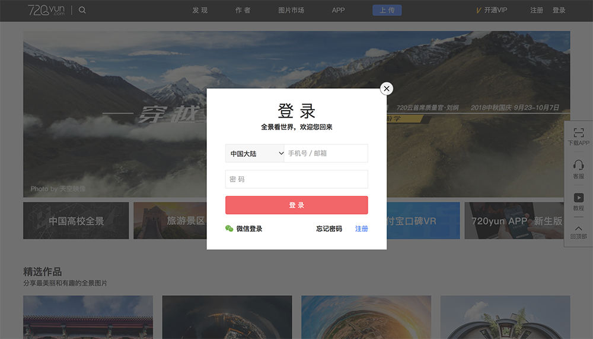Expand the 中国大陆 region dropdown
Image resolution: width=593 pixels, height=339 pixels.
(x=254, y=153)
